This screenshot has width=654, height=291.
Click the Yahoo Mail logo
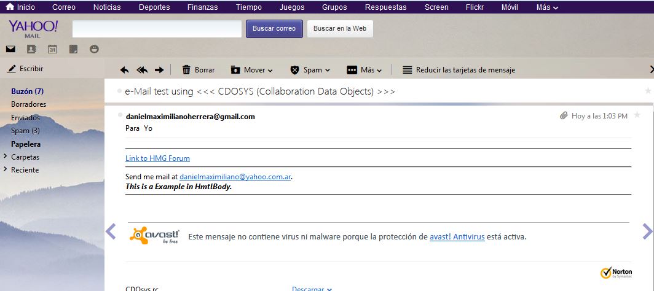pyautogui.click(x=33, y=28)
